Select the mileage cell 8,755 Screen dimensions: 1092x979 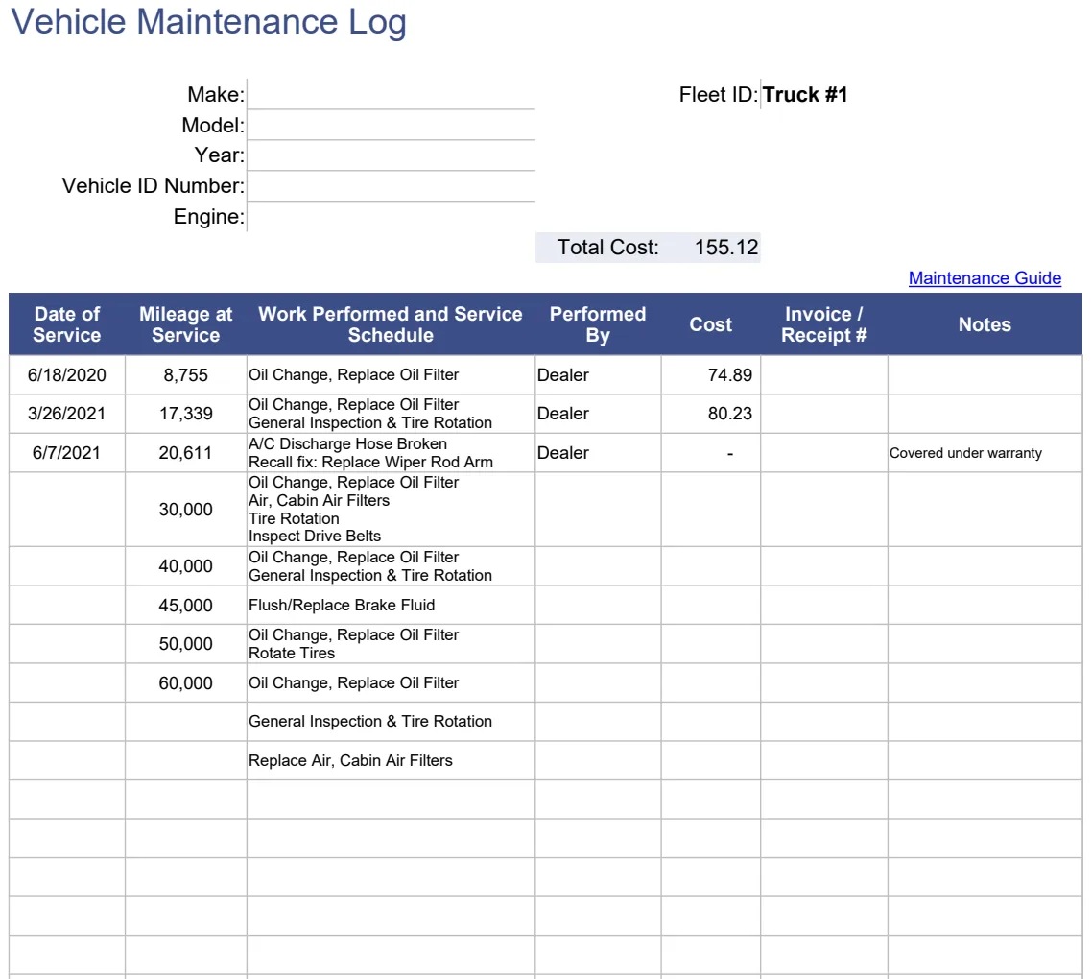186,375
